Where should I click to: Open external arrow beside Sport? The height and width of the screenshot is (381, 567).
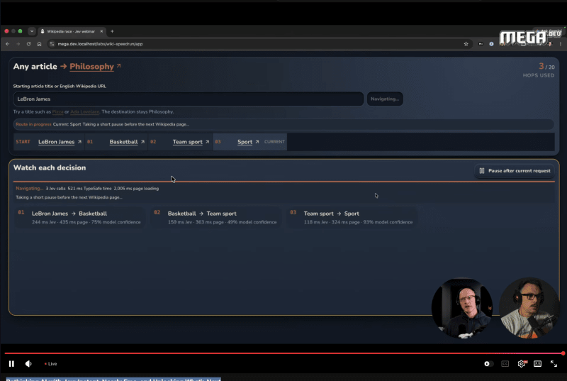(x=257, y=142)
